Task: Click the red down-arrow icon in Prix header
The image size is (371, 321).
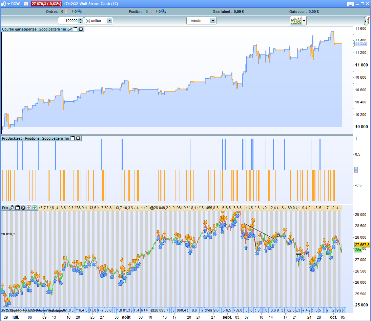Action: click(29, 207)
